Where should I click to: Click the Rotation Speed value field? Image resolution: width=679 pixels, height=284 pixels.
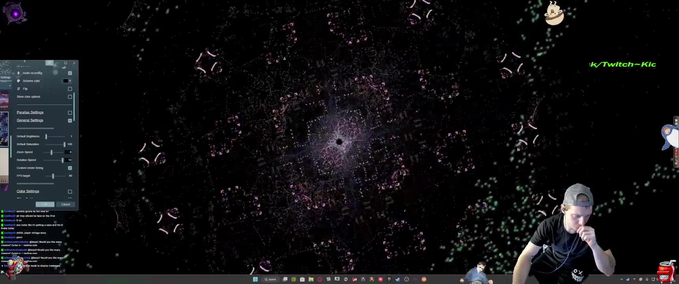coord(68,160)
